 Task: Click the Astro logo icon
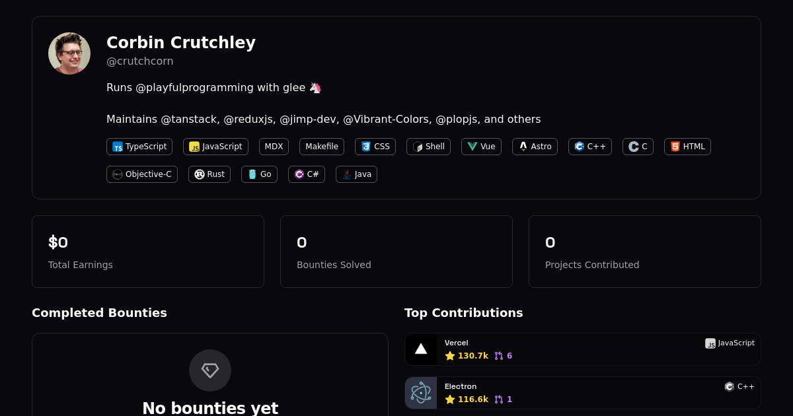[523, 147]
